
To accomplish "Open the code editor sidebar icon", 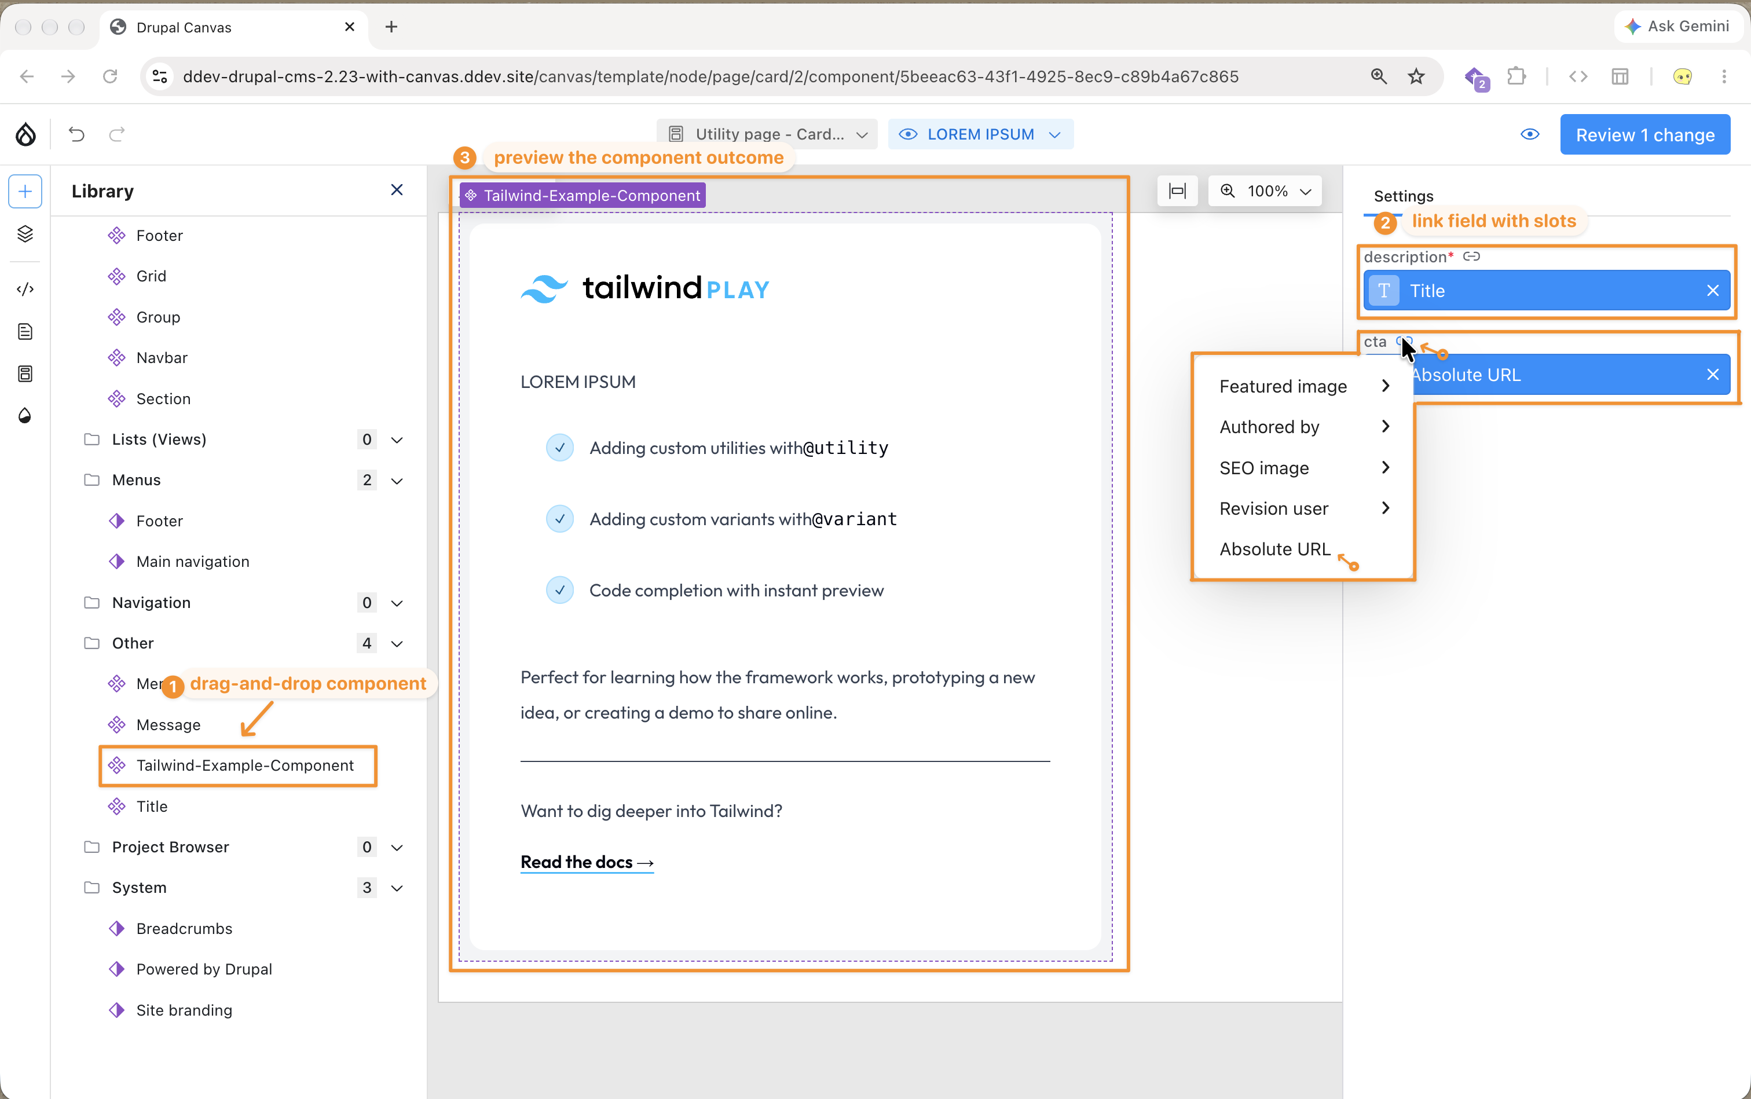I will [x=25, y=288].
